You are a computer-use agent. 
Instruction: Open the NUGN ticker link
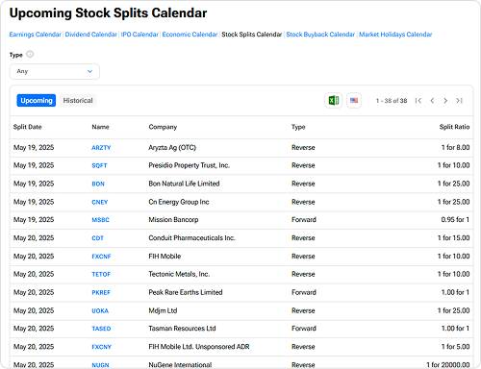coord(100,365)
